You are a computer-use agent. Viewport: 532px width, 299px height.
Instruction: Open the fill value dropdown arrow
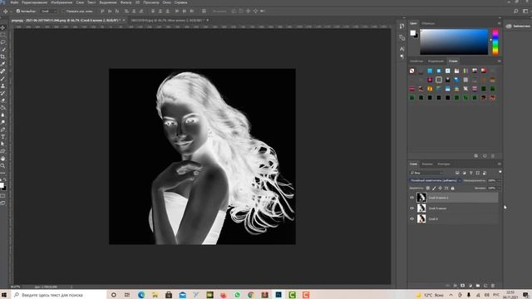(499, 189)
